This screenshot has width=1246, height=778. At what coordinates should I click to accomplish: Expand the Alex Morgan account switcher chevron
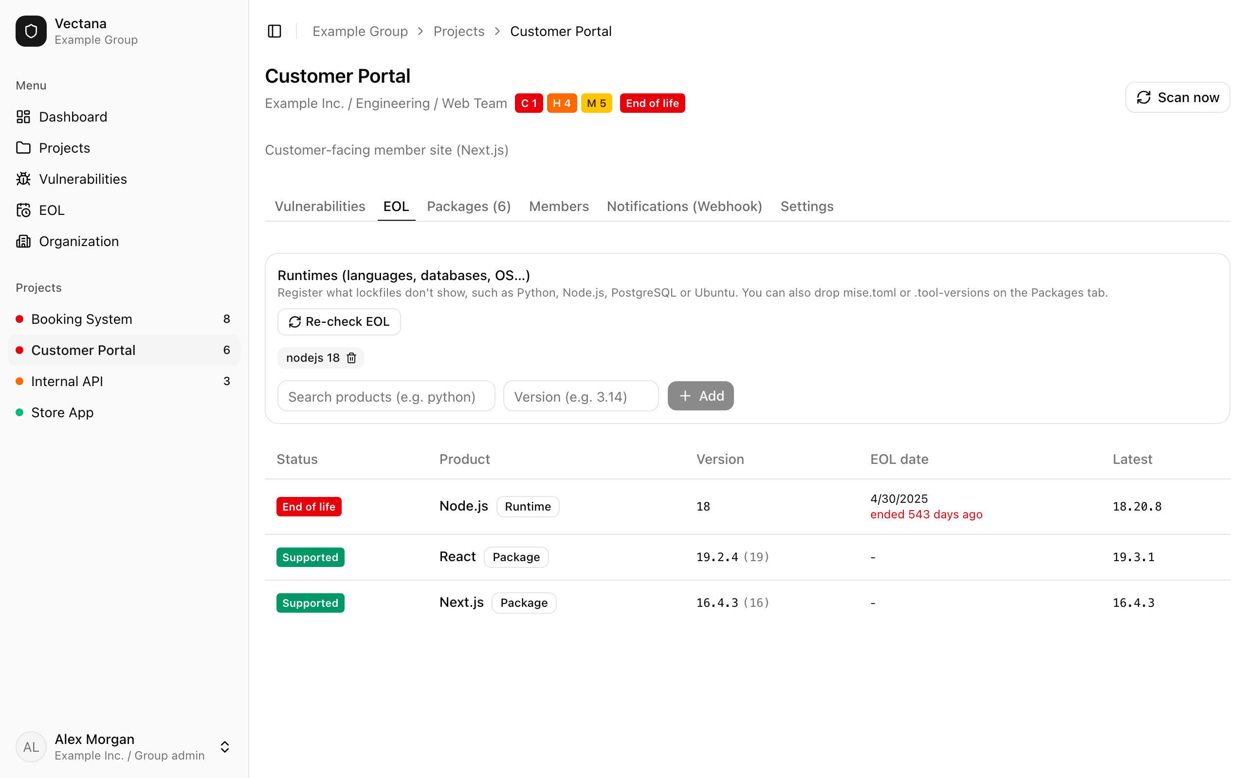coord(224,747)
